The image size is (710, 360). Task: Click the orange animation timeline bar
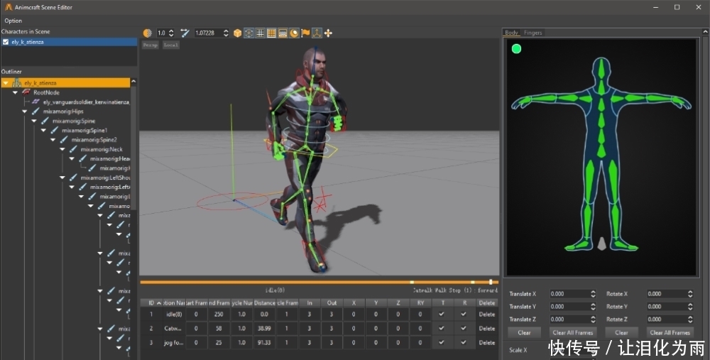click(x=305, y=282)
